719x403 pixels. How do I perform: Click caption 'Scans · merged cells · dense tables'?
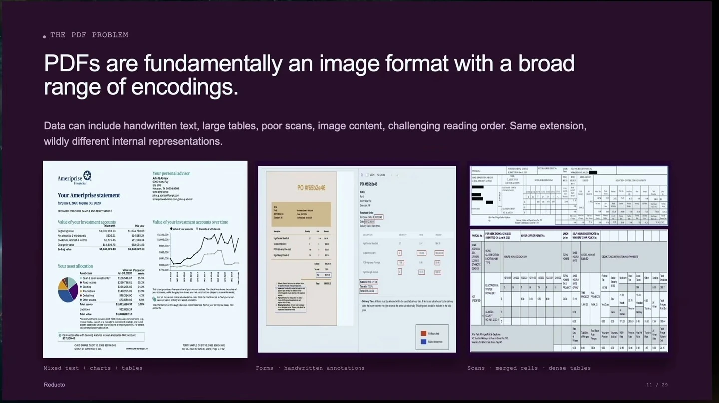[x=529, y=368]
